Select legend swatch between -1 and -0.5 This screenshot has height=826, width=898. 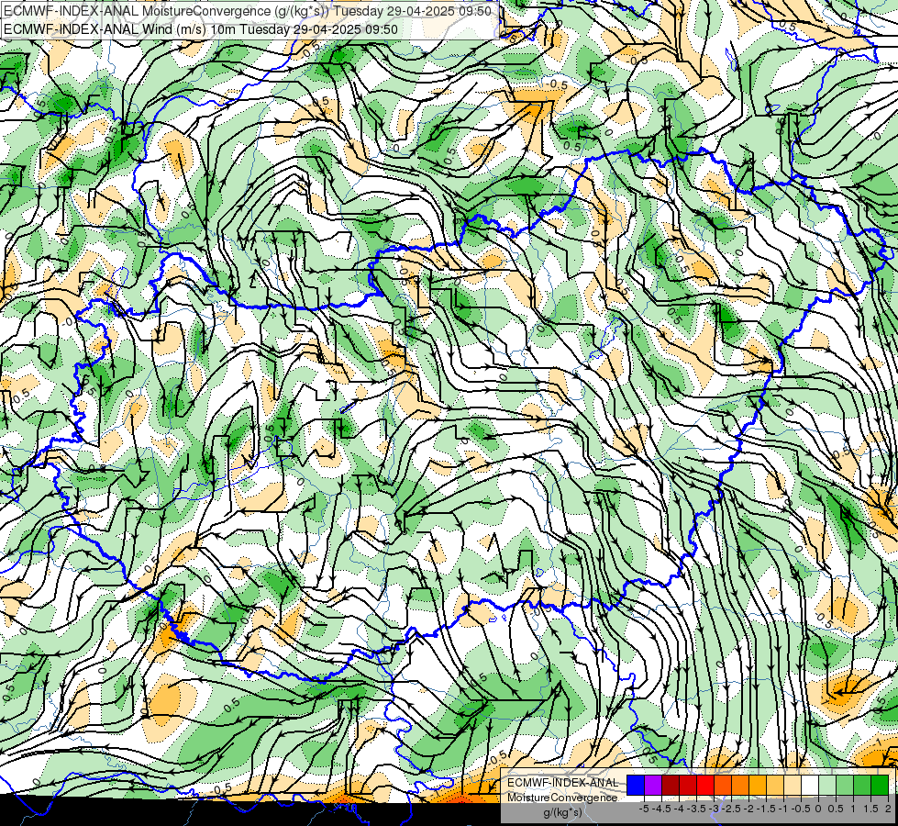793,786
